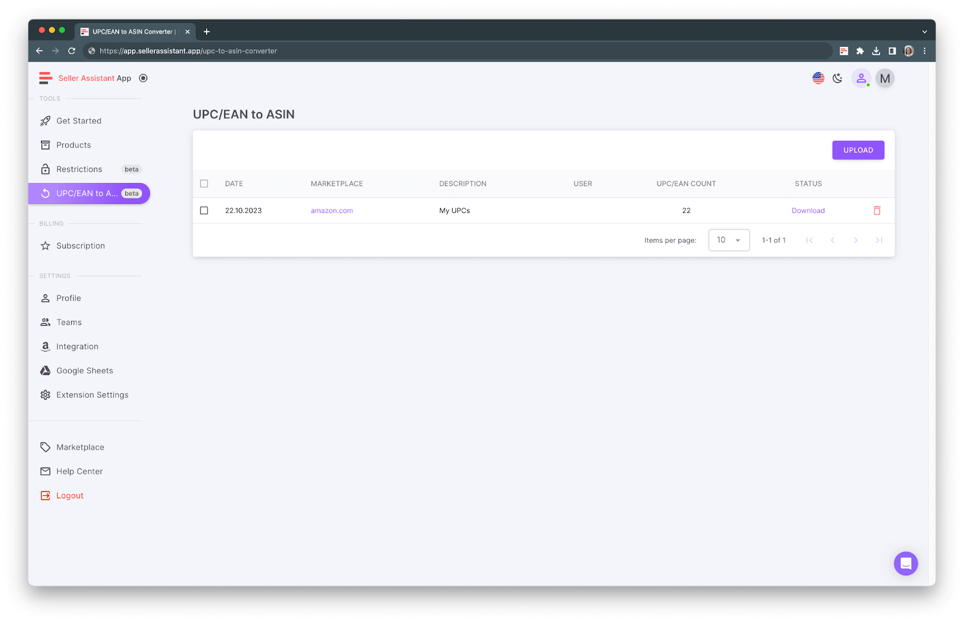The image size is (964, 623).
Task: Go to next page with right arrow
Action: point(856,240)
